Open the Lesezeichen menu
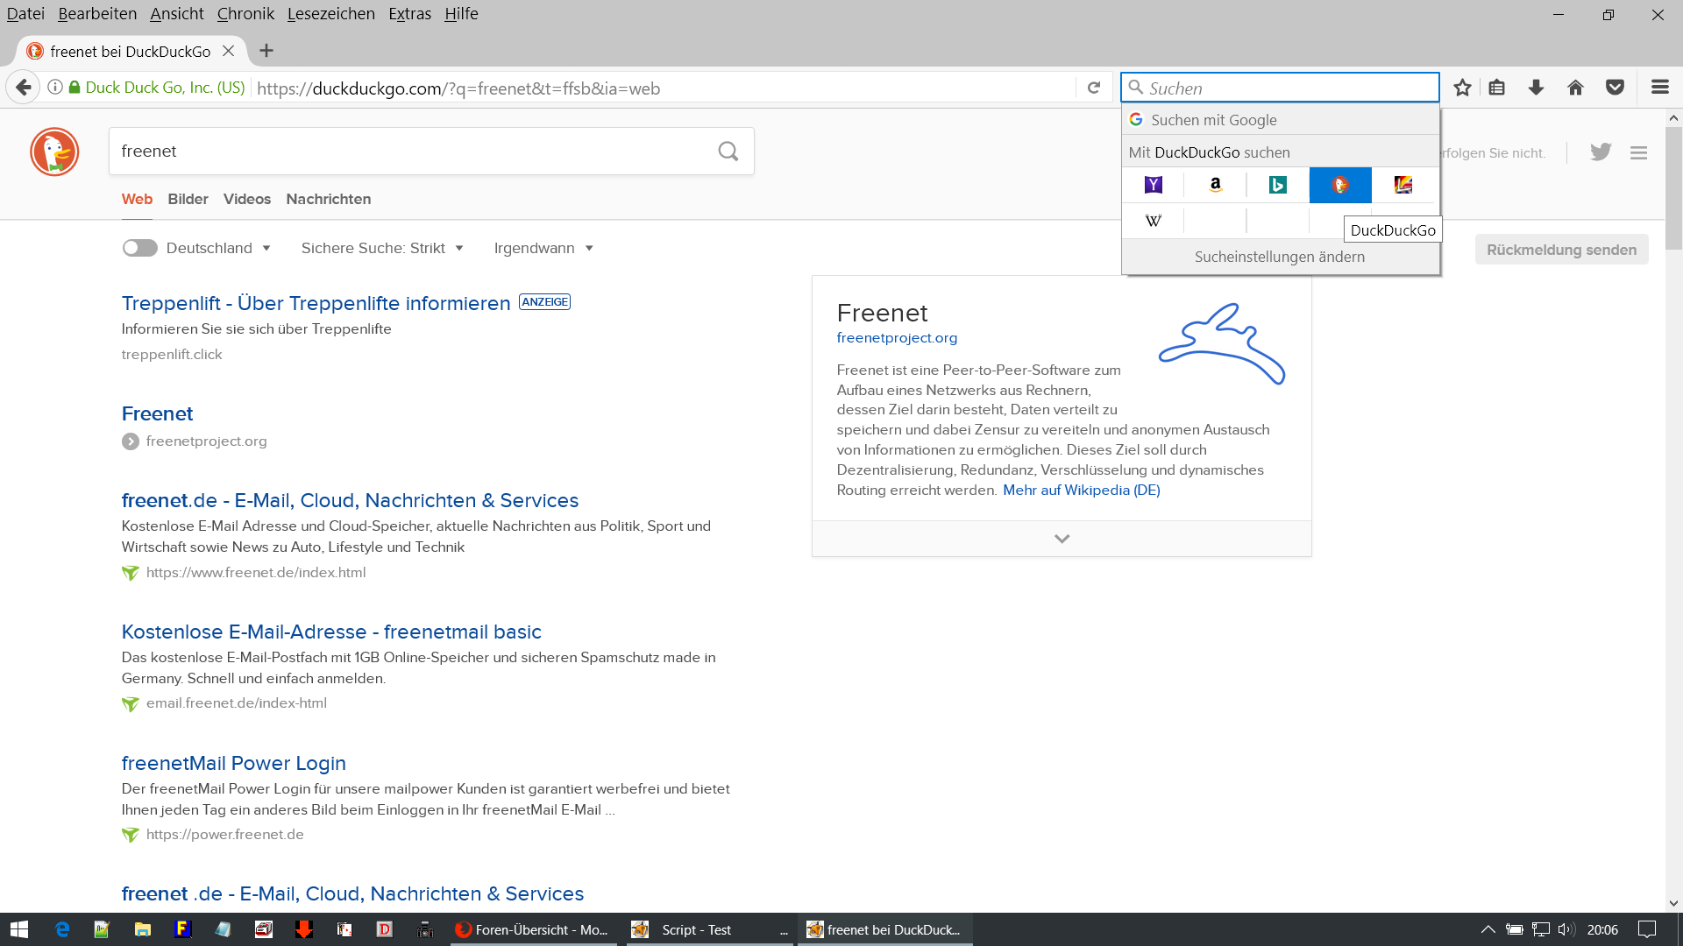Screen dimensions: 1683x946 pos(330,14)
